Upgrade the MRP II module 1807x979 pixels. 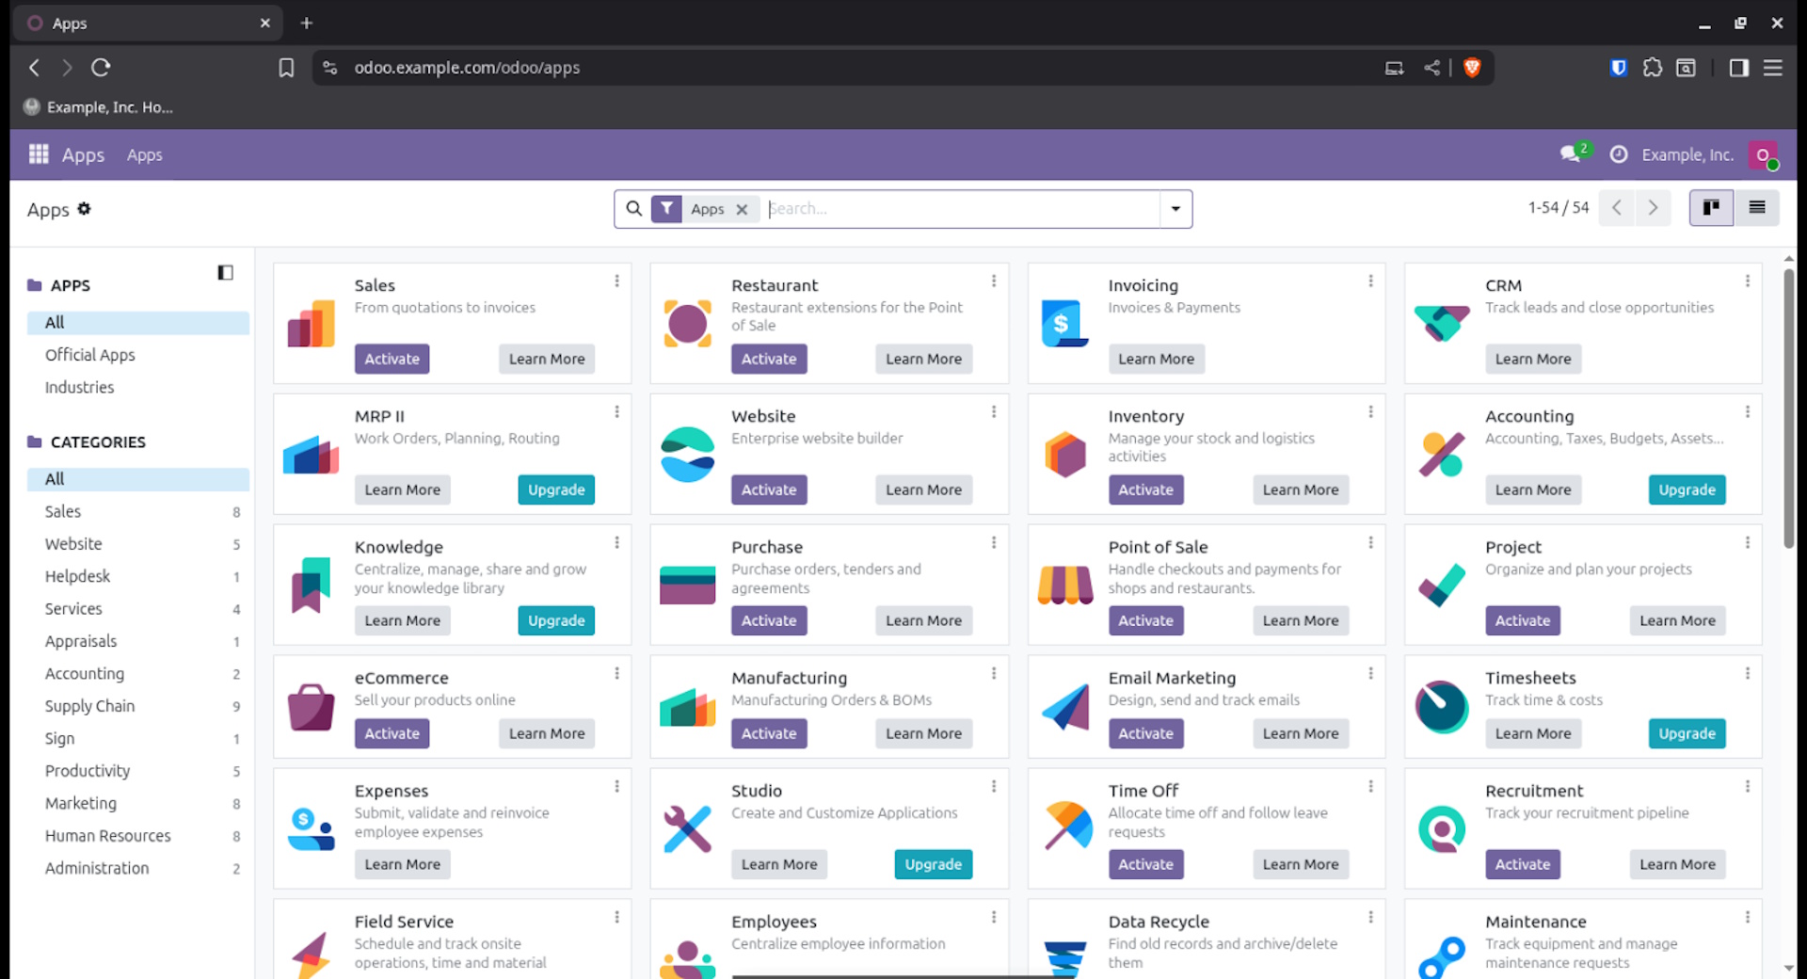[555, 489]
